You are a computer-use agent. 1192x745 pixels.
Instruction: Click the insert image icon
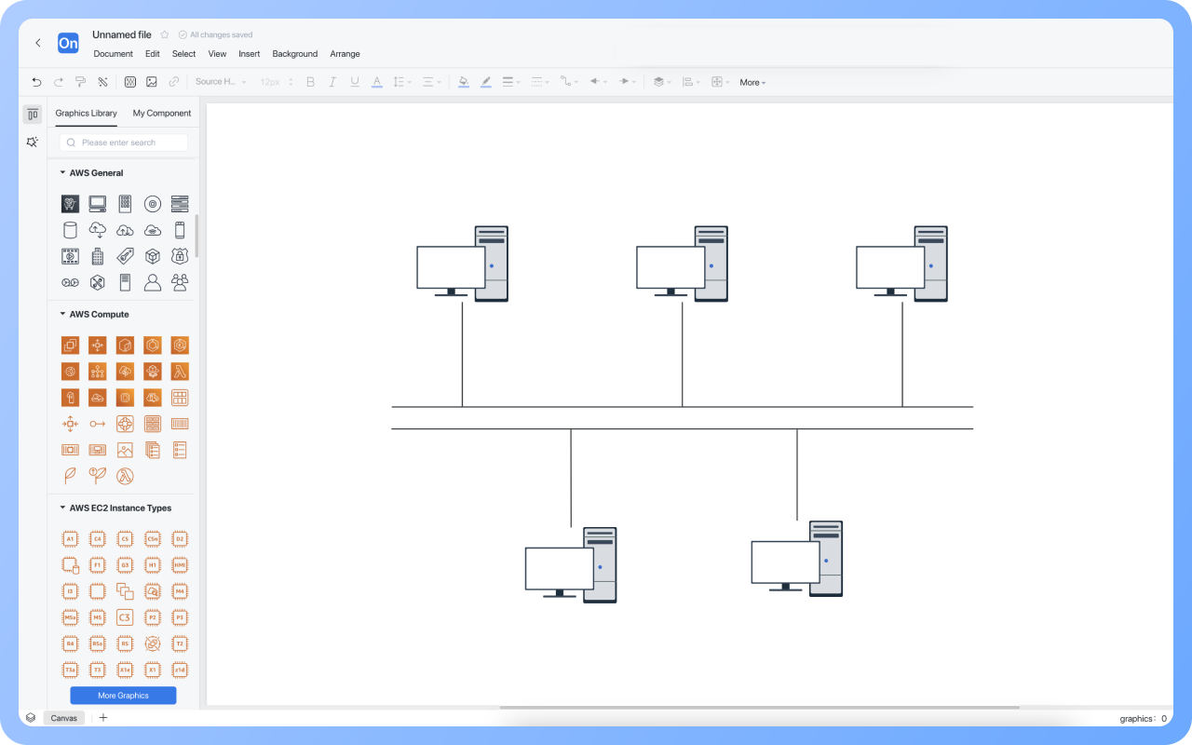coord(152,82)
